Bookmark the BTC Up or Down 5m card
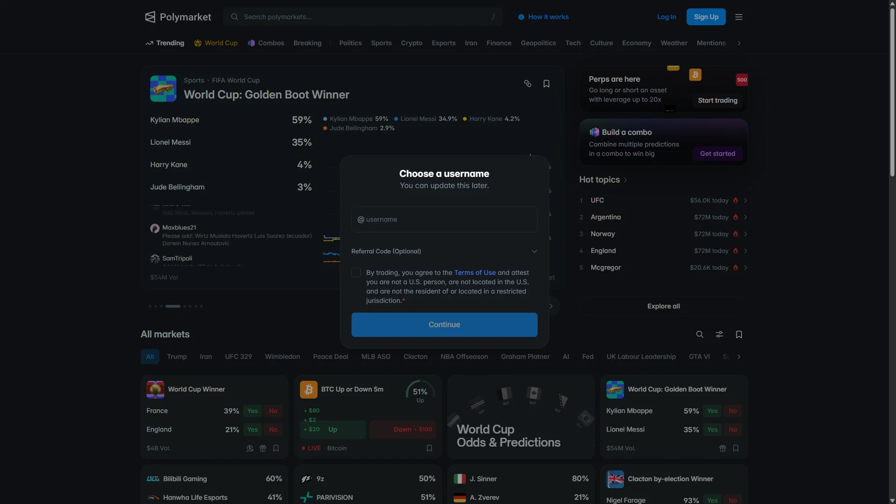Image resolution: width=896 pixels, height=504 pixels. click(x=429, y=448)
